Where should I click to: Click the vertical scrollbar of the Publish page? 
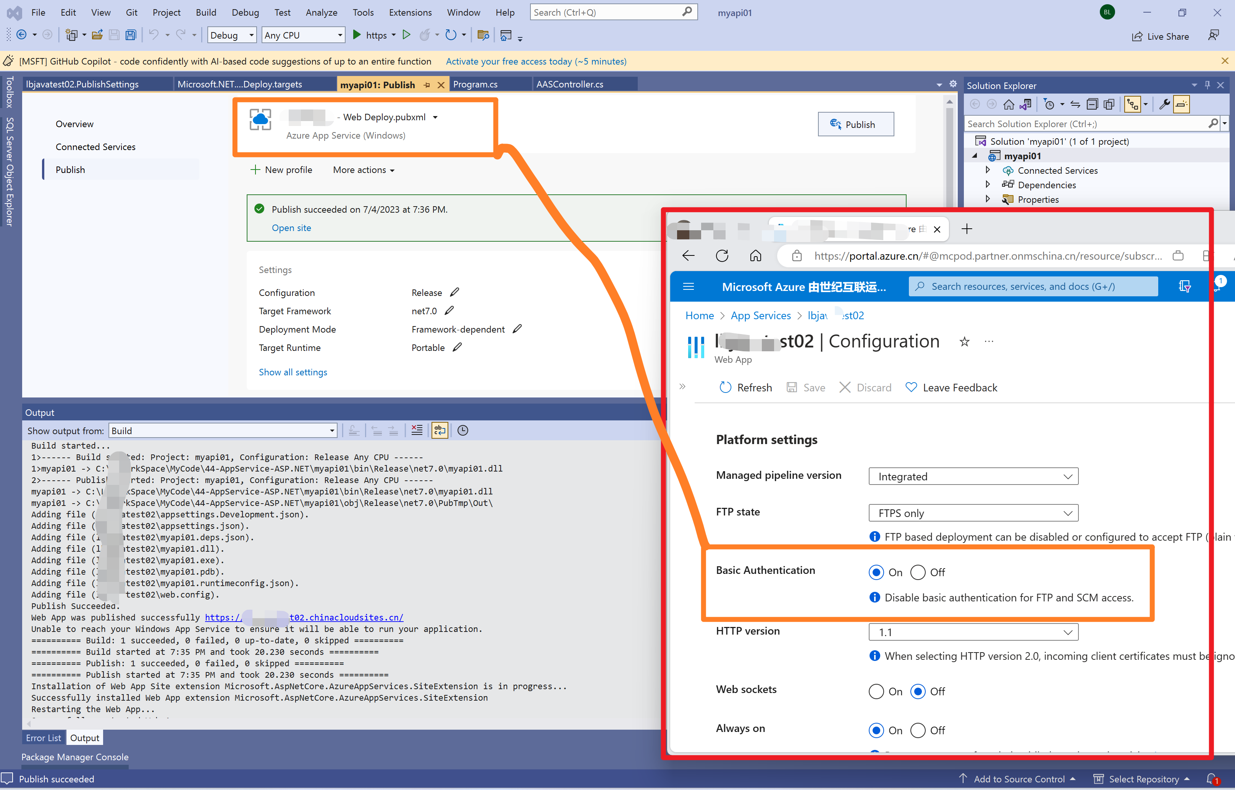(949, 154)
